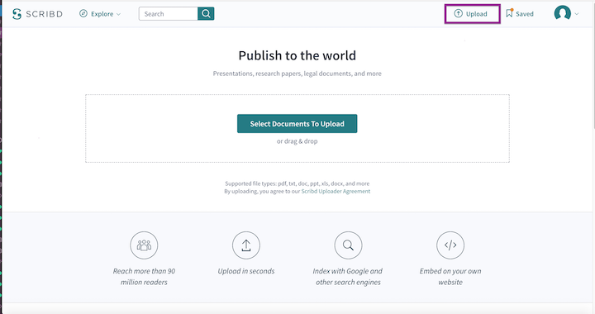Open the Explore menu

click(100, 14)
